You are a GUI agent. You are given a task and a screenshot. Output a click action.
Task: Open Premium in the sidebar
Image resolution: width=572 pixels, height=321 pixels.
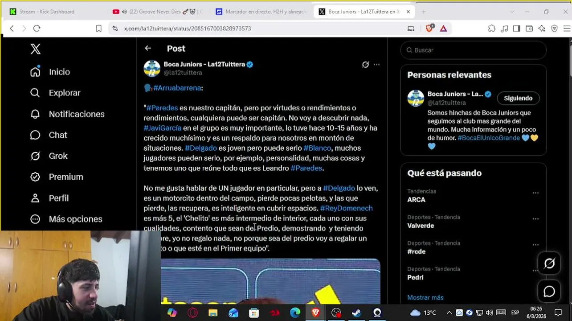pyautogui.click(x=57, y=177)
